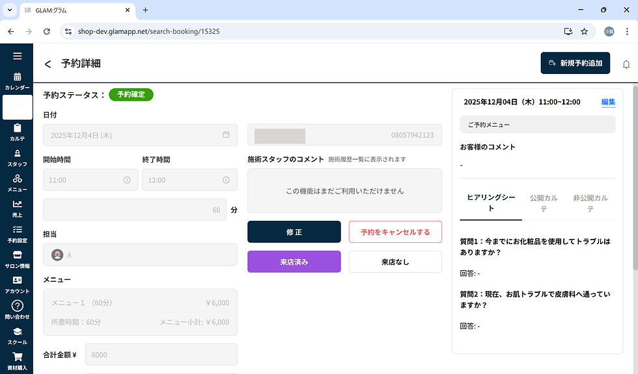Open the 問い合わせ help icon
638x374 pixels.
pos(17,306)
